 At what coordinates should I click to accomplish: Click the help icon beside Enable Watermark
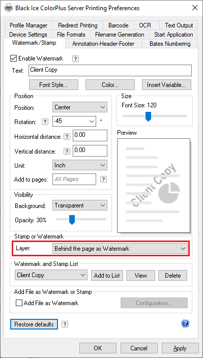76,59
